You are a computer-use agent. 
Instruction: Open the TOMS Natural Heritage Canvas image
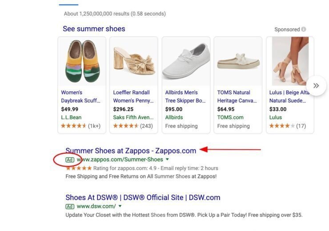[x=238, y=61]
